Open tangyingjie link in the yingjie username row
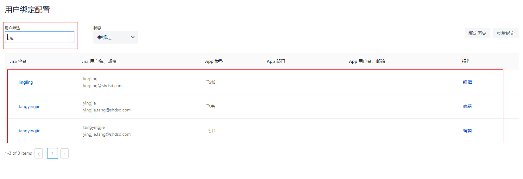The image size is (523, 179). (29, 106)
